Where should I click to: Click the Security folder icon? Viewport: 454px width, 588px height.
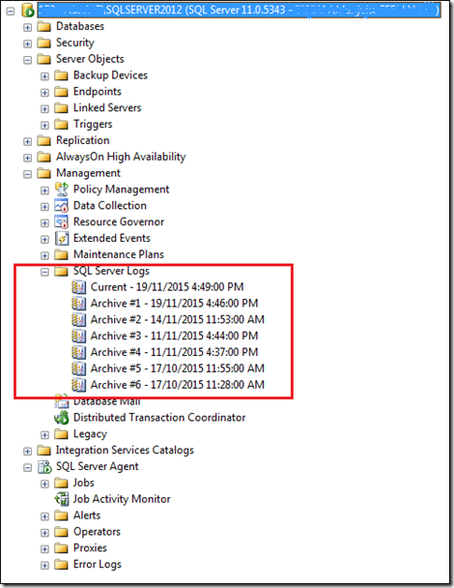[x=44, y=44]
